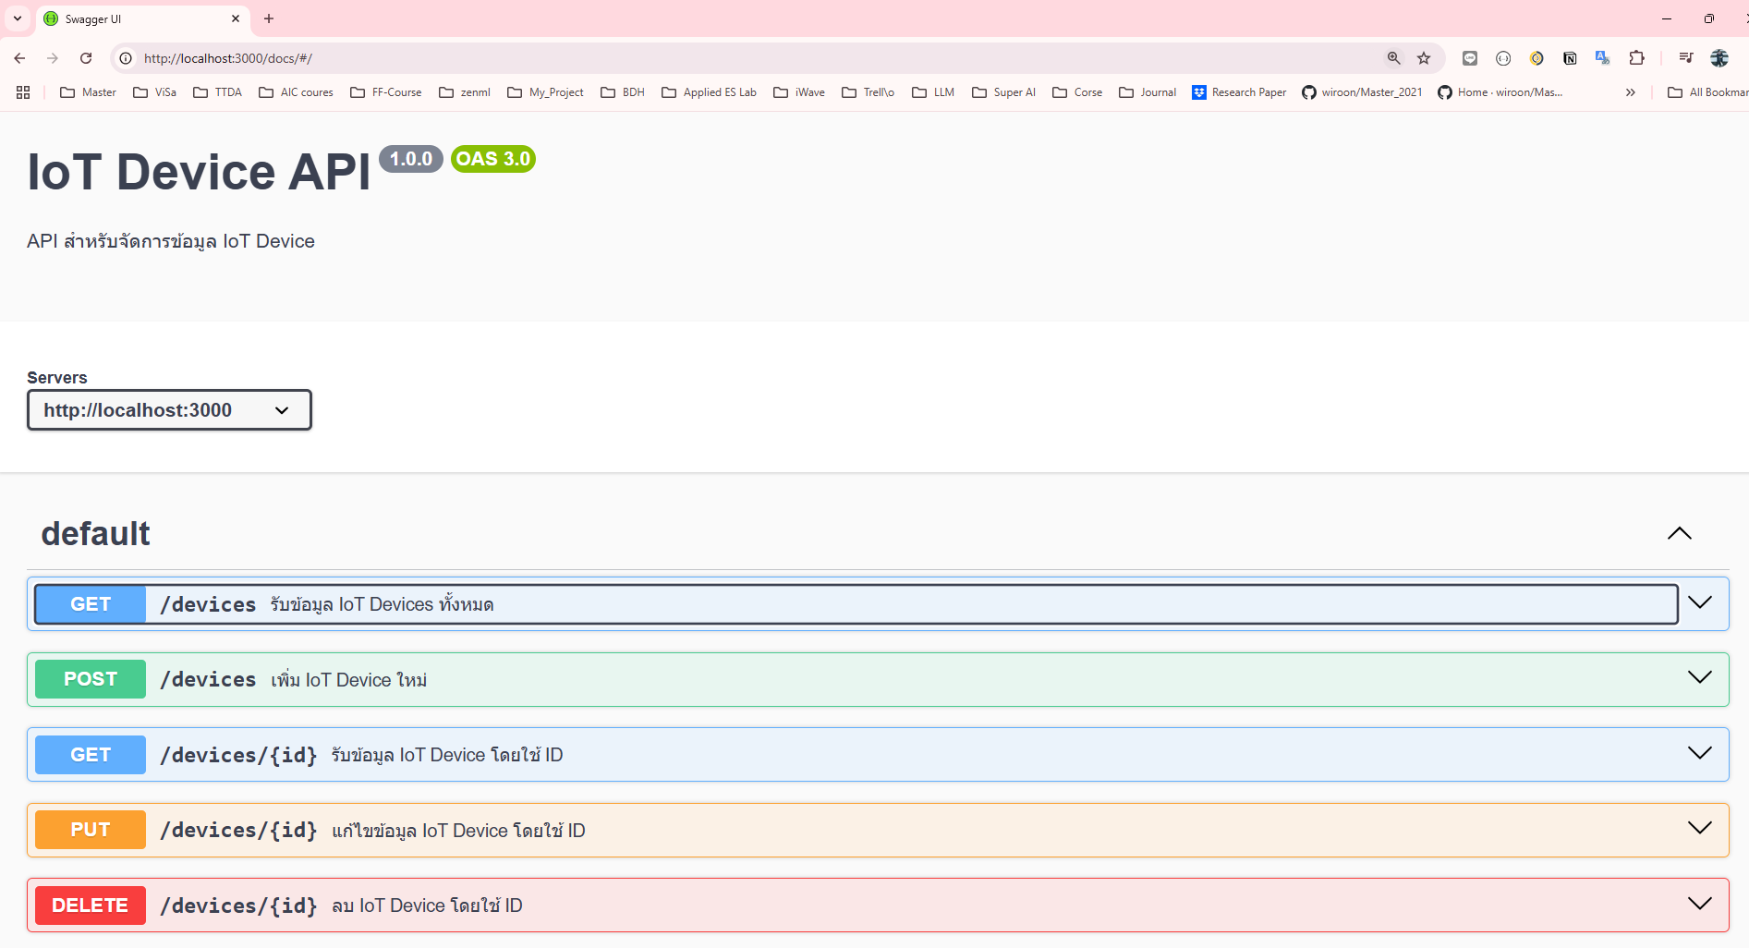The image size is (1749, 948).
Task: Open the Servers dropdown showing http://localhost:3000
Action: [169, 410]
